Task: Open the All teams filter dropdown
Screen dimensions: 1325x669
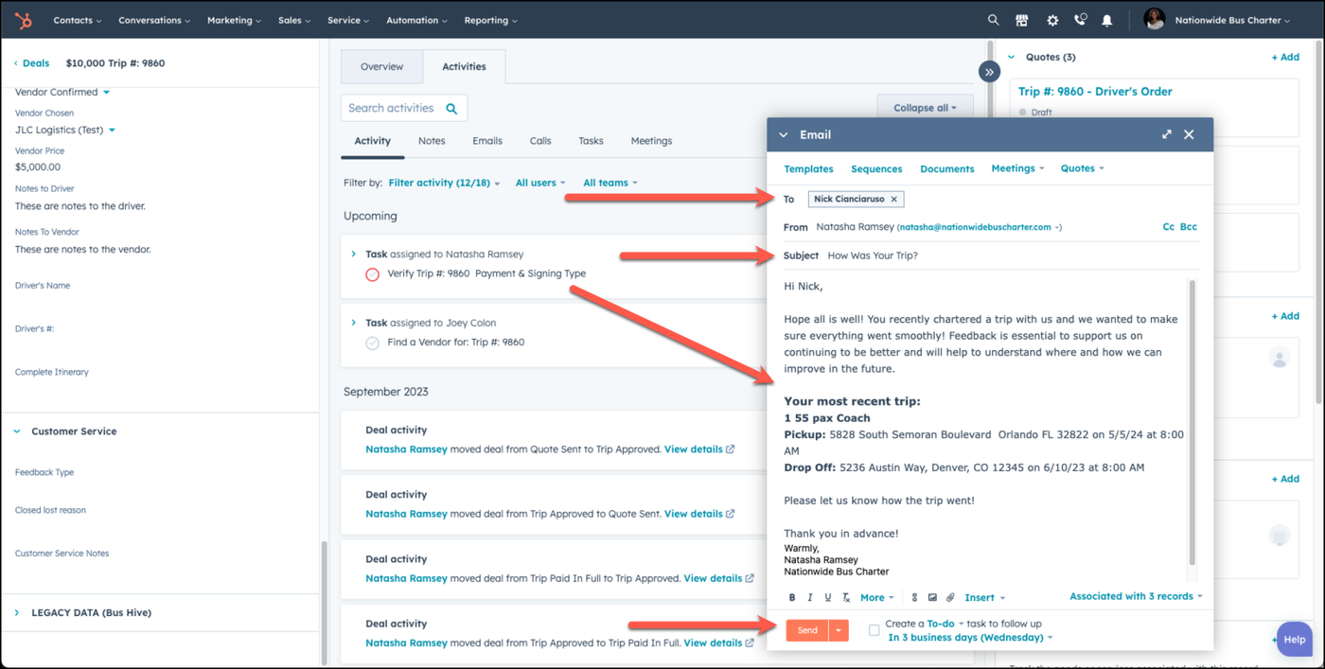Action: [x=610, y=183]
